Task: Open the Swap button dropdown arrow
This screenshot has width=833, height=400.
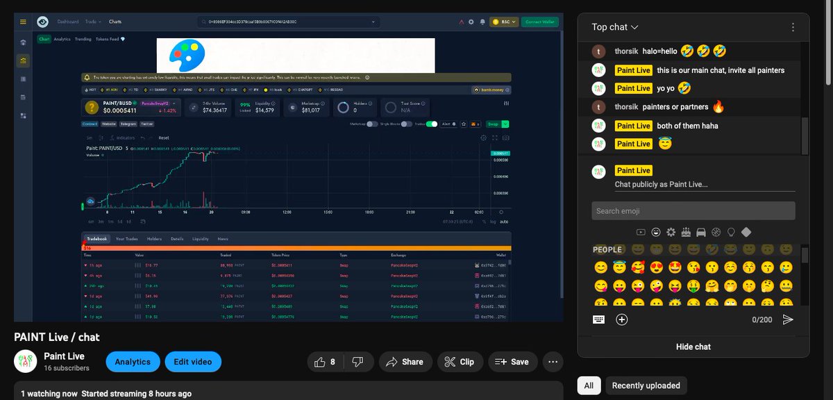Action: click(x=505, y=124)
